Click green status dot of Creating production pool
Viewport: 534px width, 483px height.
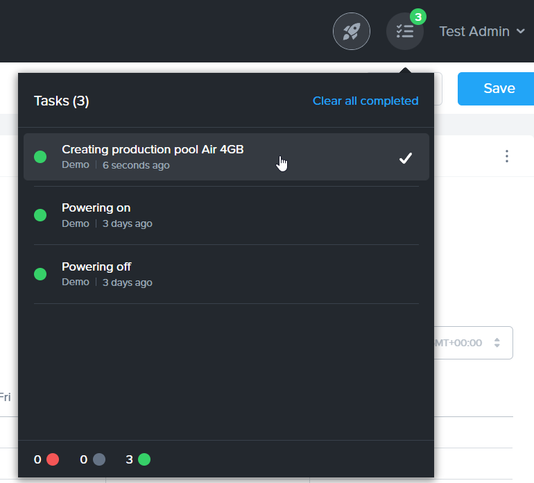tap(40, 157)
